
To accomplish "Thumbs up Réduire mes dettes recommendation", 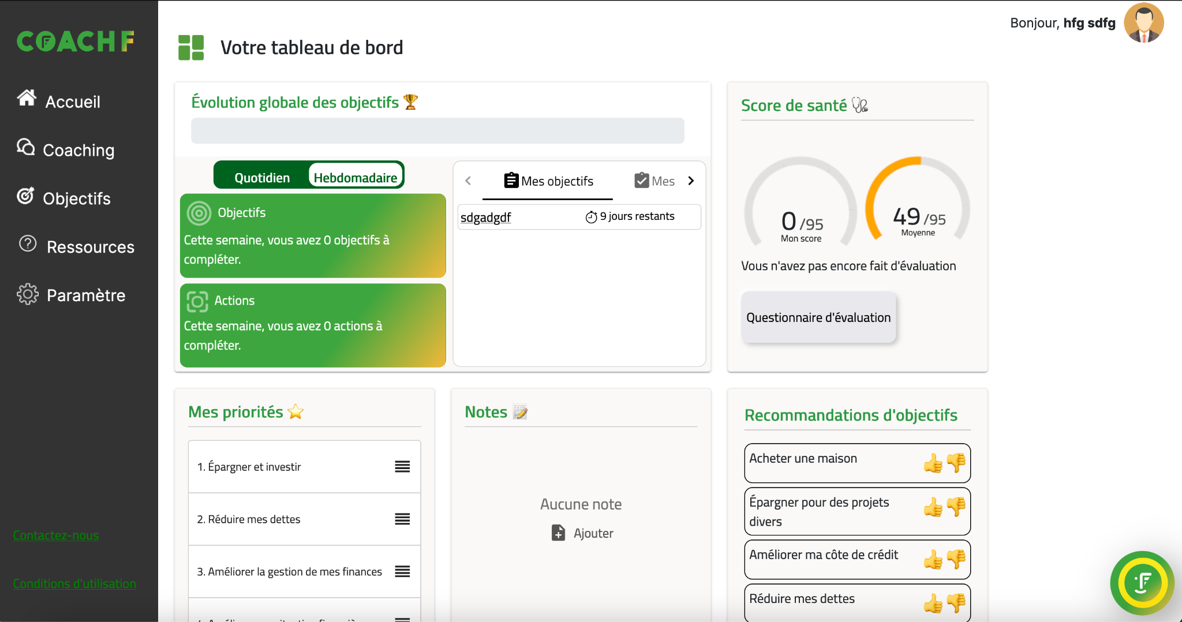I will [933, 603].
